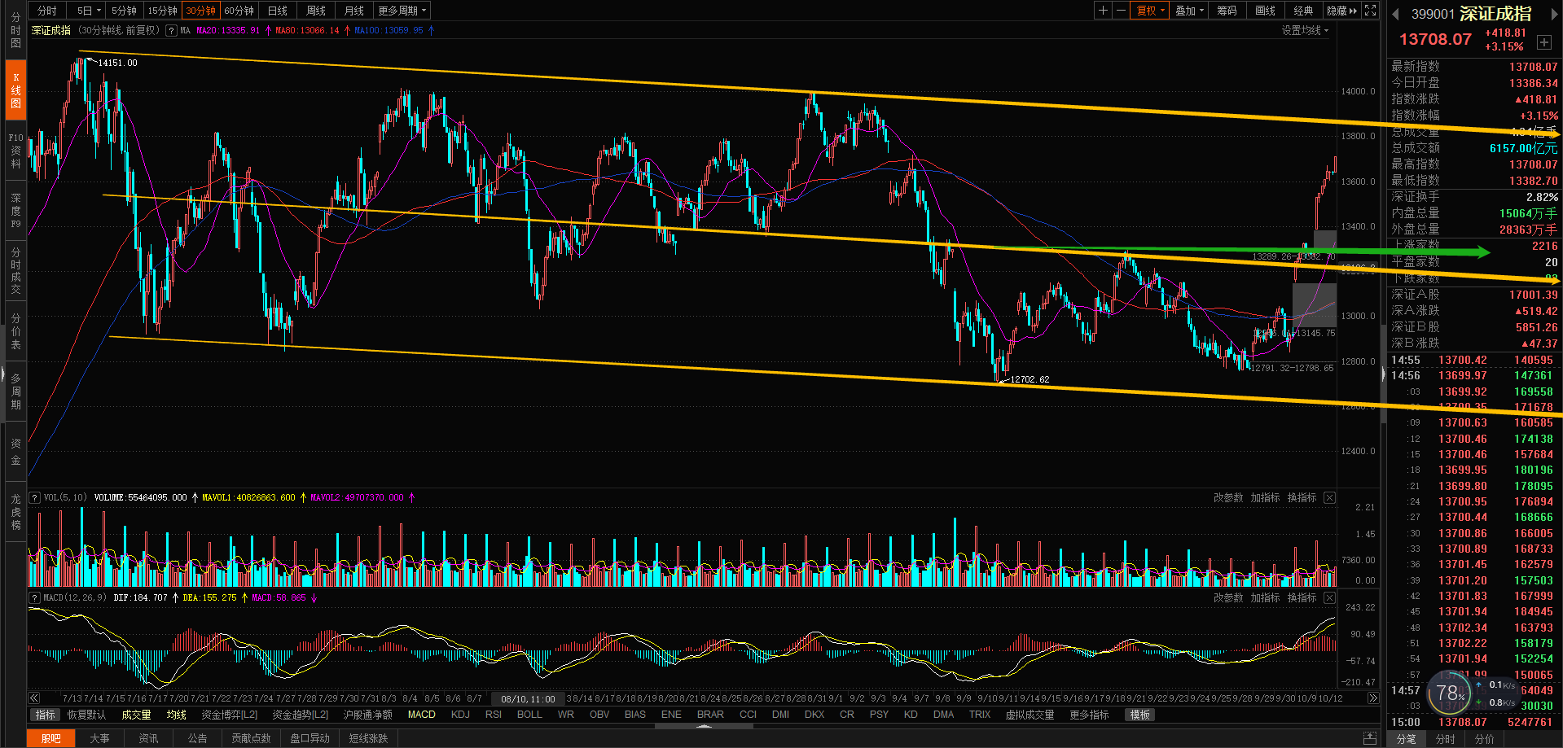Open 5日 period dropdown
The width and height of the screenshot is (1563, 748).
[x=88, y=11]
